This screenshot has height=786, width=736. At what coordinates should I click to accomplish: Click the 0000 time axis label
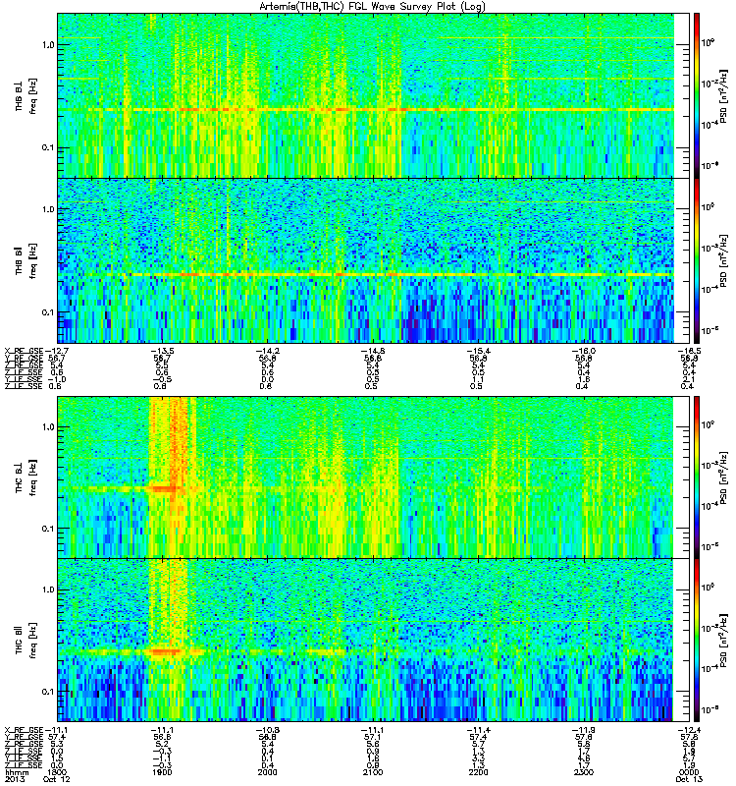tap(689, 772)
